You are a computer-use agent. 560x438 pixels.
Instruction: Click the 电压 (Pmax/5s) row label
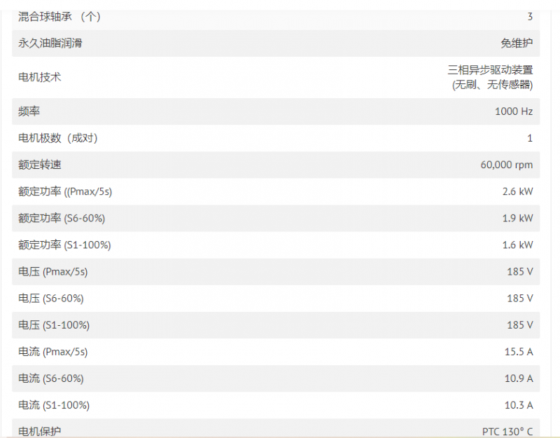(x=53, y=272)
